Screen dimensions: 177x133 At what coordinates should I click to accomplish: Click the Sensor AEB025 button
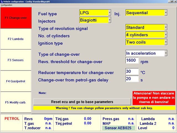[x=118, y=128]
